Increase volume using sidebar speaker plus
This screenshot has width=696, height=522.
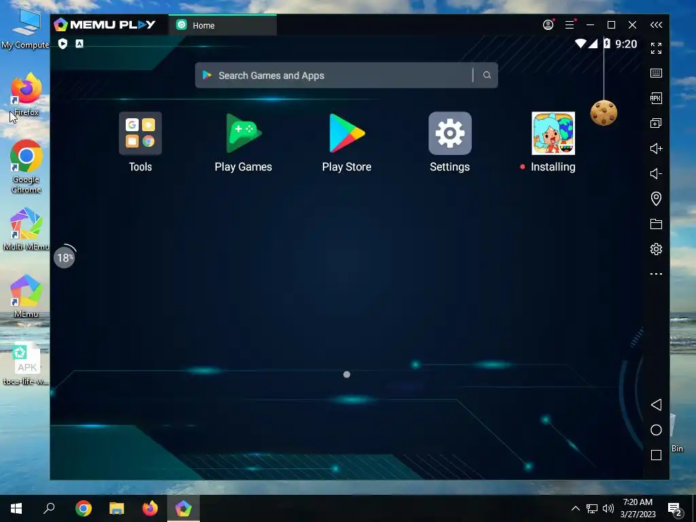point(656,148)
